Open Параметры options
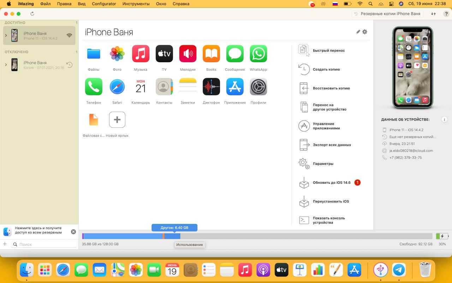 pyautogui.click(x=323, y=164)
